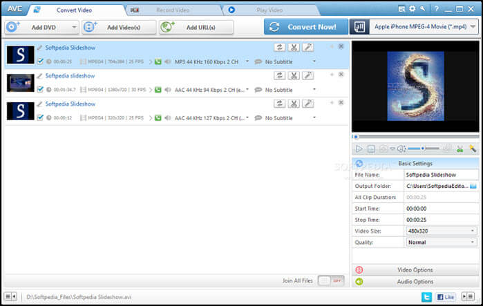Adjust the volume slider below the preview

click(x=423, y=149)
